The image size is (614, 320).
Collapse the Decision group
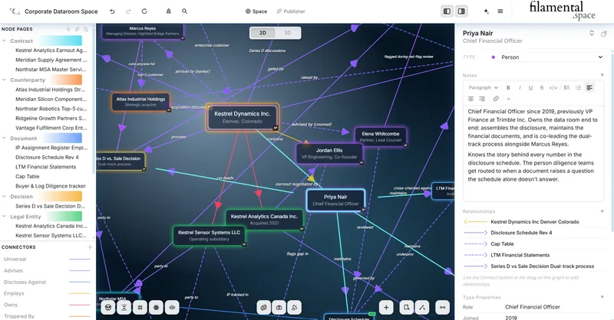click(4, 197)
